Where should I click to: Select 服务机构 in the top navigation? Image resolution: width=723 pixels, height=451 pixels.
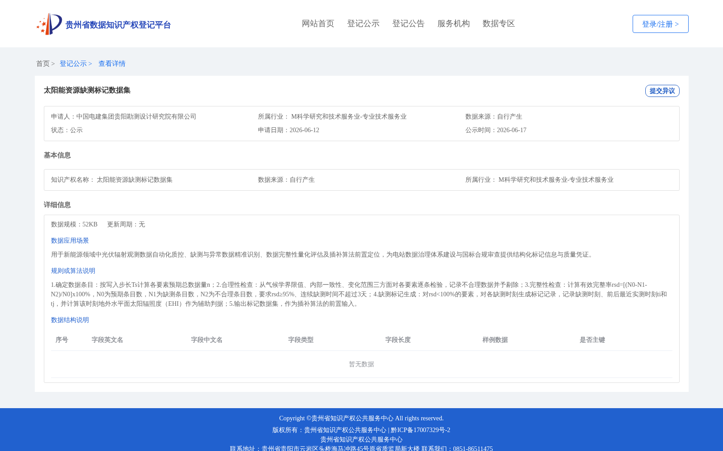click(x=454, y=23)
